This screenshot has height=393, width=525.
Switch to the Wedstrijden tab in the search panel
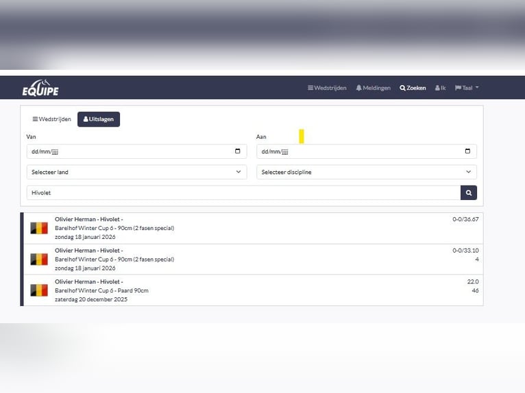click(51, 119)
